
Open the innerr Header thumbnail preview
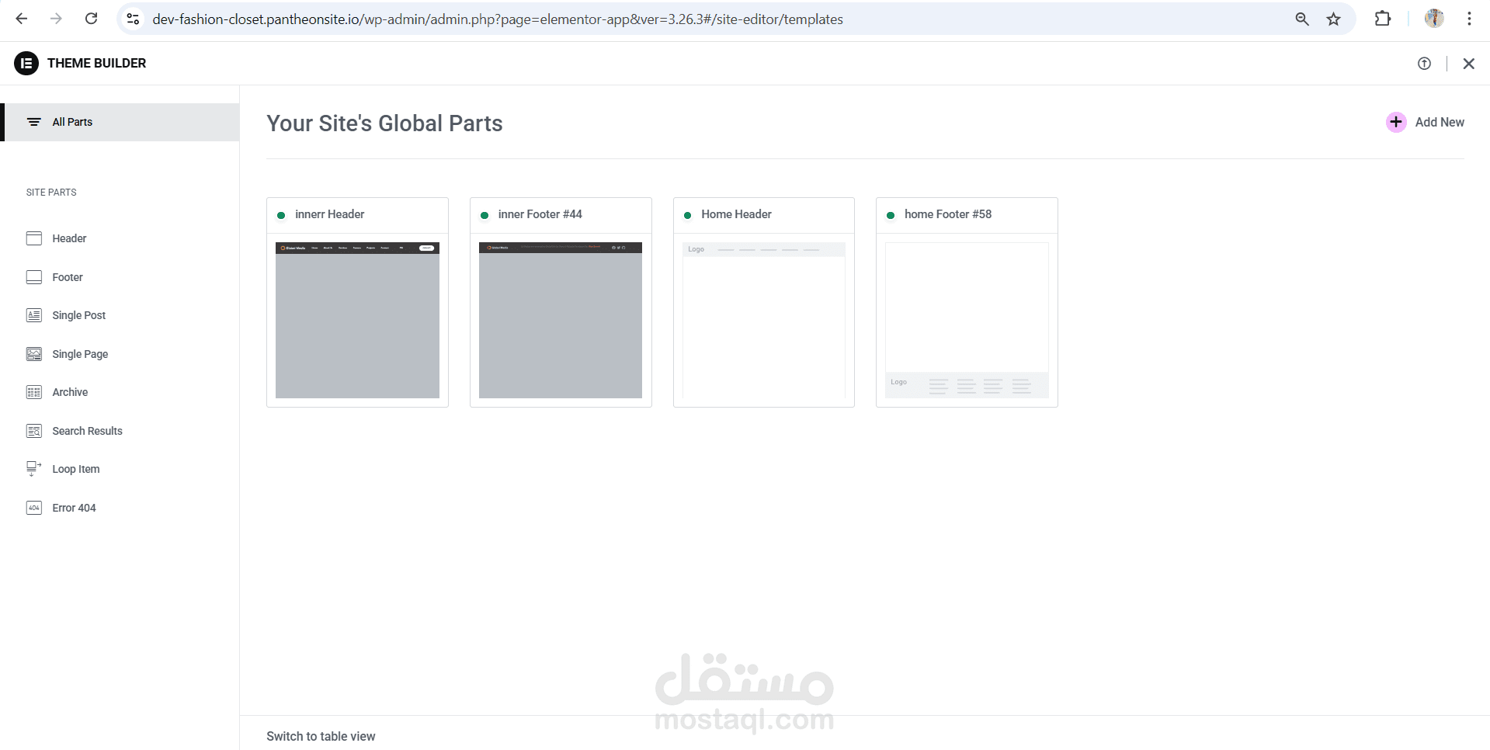[357, 320]
